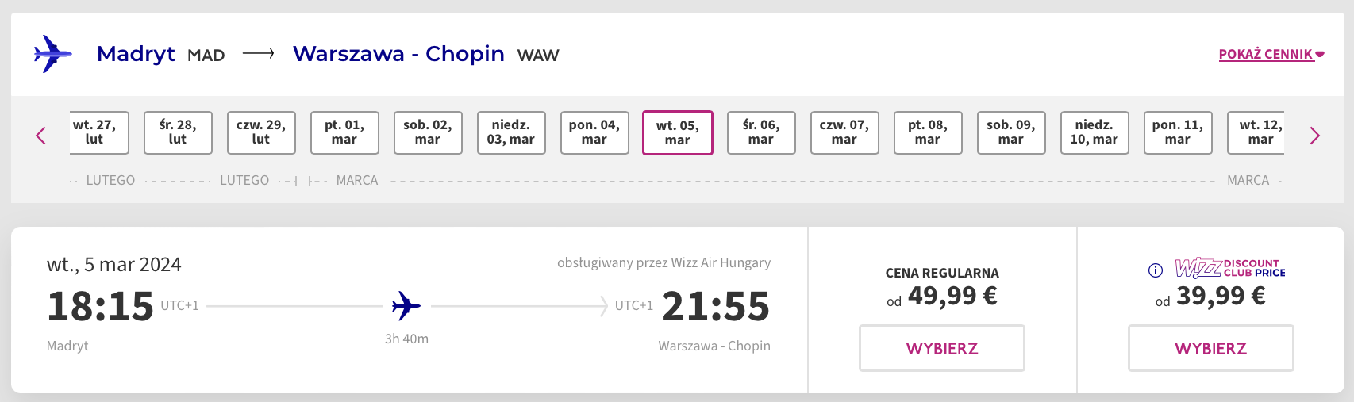Image resolution: width=1354 pixels, height=402 pixels.
Task: Select niedz. 03, mar date tab
Action: [x=511, y=132]
